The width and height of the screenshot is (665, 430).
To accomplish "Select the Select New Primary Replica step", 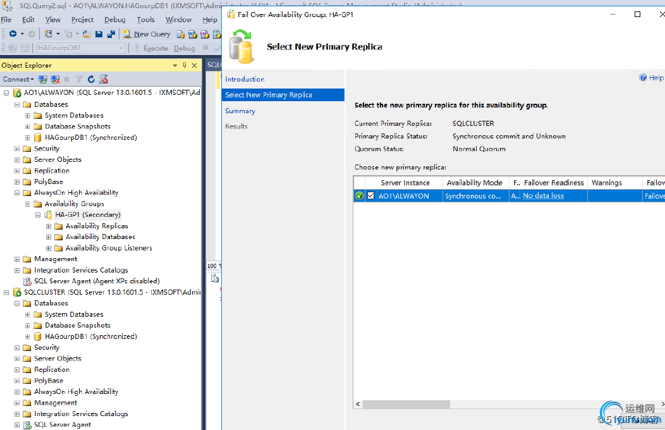I will pos(283,95).
